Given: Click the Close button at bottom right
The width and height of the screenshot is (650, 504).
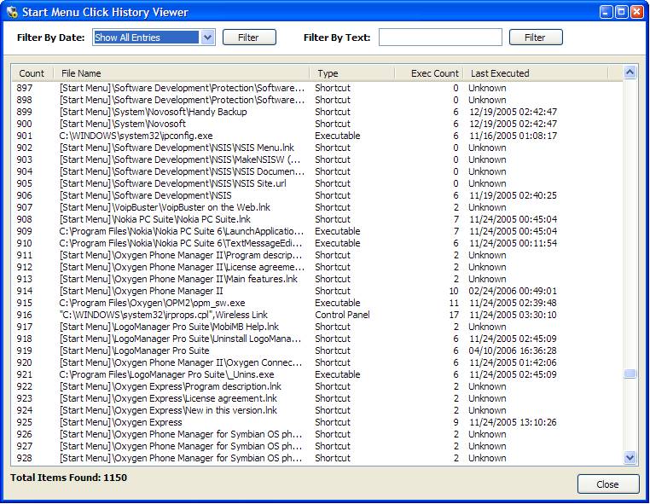Looking at the screenshot, I should (x=608, y=484).
